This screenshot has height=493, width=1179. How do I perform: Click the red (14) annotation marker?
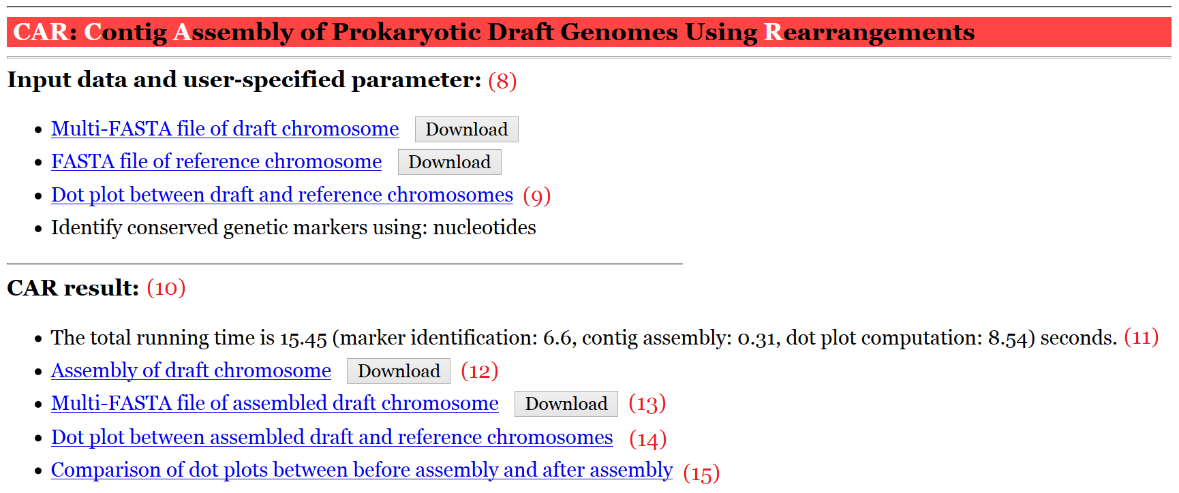point(647,439)
